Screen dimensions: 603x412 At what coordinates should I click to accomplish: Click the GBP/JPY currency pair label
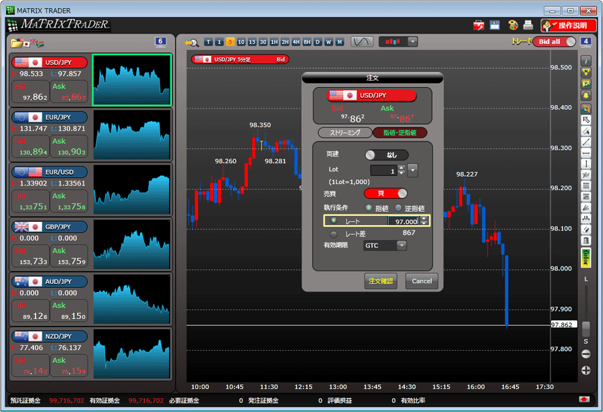click(50, 227)
